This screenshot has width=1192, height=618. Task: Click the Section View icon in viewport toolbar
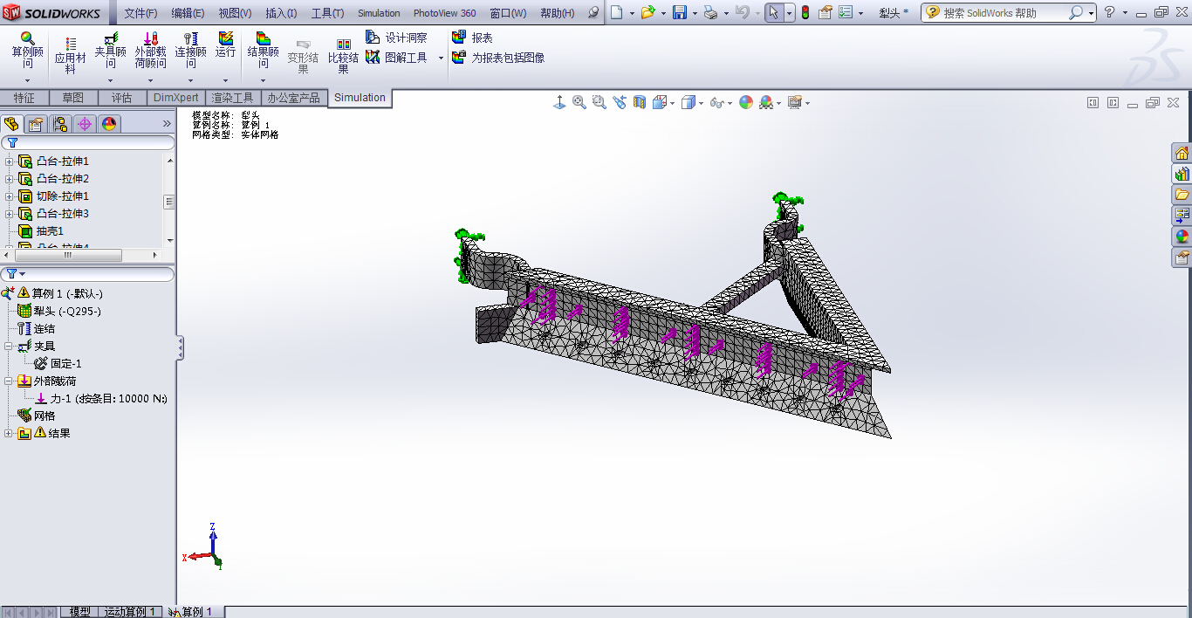[x=640, y=103]
